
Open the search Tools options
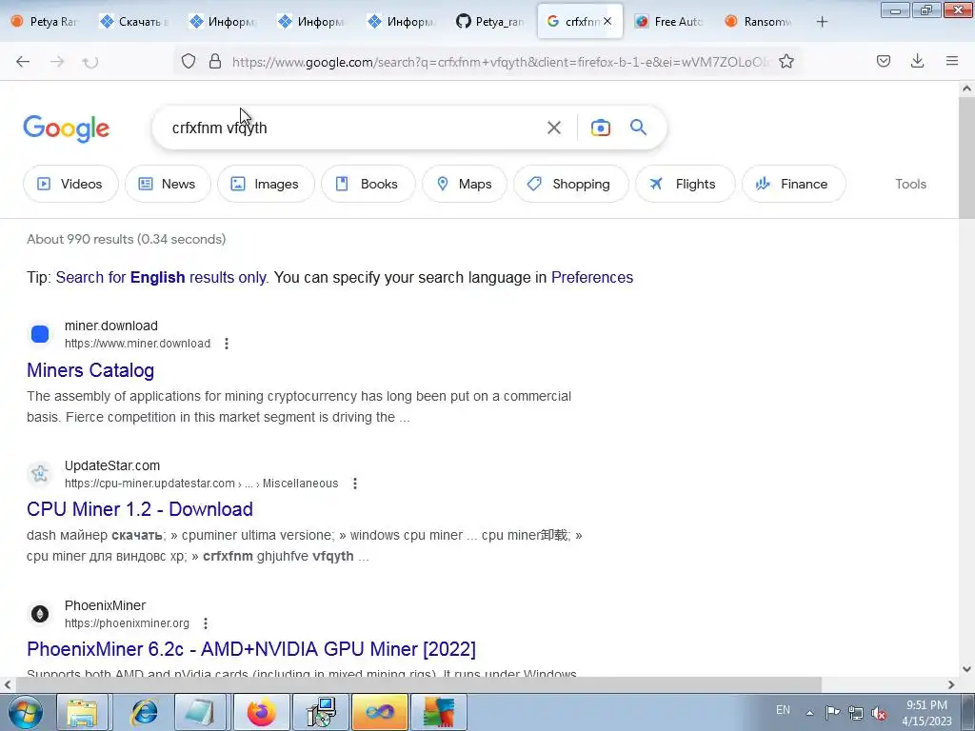coord(910,184)
